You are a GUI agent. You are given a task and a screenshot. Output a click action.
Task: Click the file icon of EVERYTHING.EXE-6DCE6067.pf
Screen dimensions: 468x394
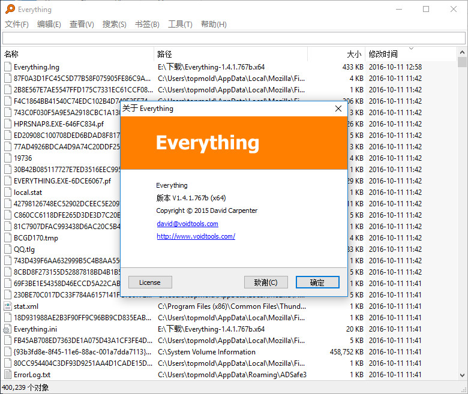click(x=8, y=181)
